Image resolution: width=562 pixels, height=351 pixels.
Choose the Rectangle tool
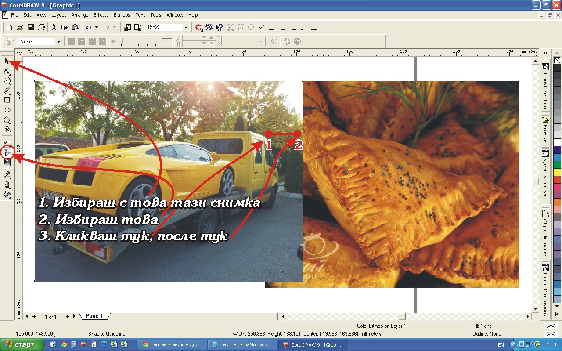[x=7, y=100]
